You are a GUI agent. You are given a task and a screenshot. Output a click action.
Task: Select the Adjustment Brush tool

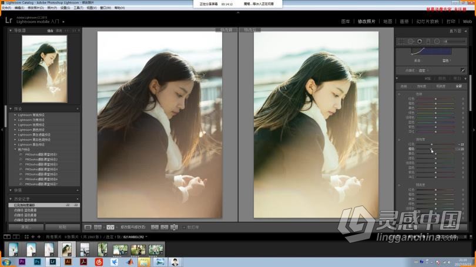coord(454,41)
